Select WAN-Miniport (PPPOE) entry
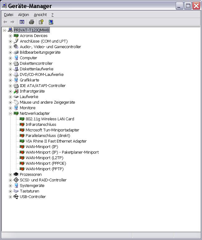Image resolution: width=202 pixels, height=240 pixels. [46, 163]
